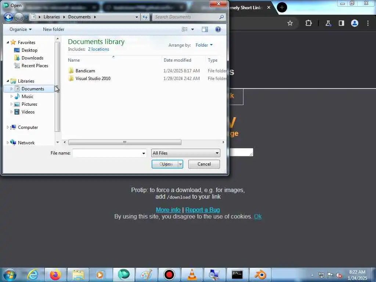Select Downloads under Favorites

coord(32,58)
